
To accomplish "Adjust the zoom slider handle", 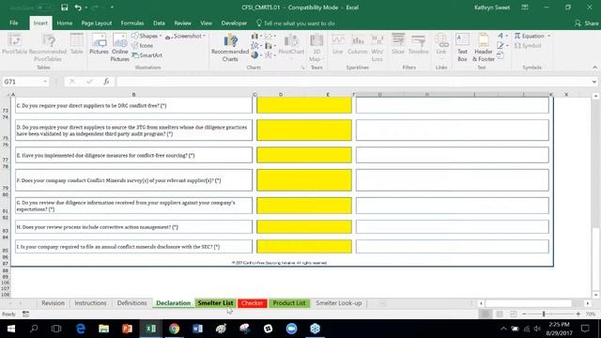I will pos(544,314).
